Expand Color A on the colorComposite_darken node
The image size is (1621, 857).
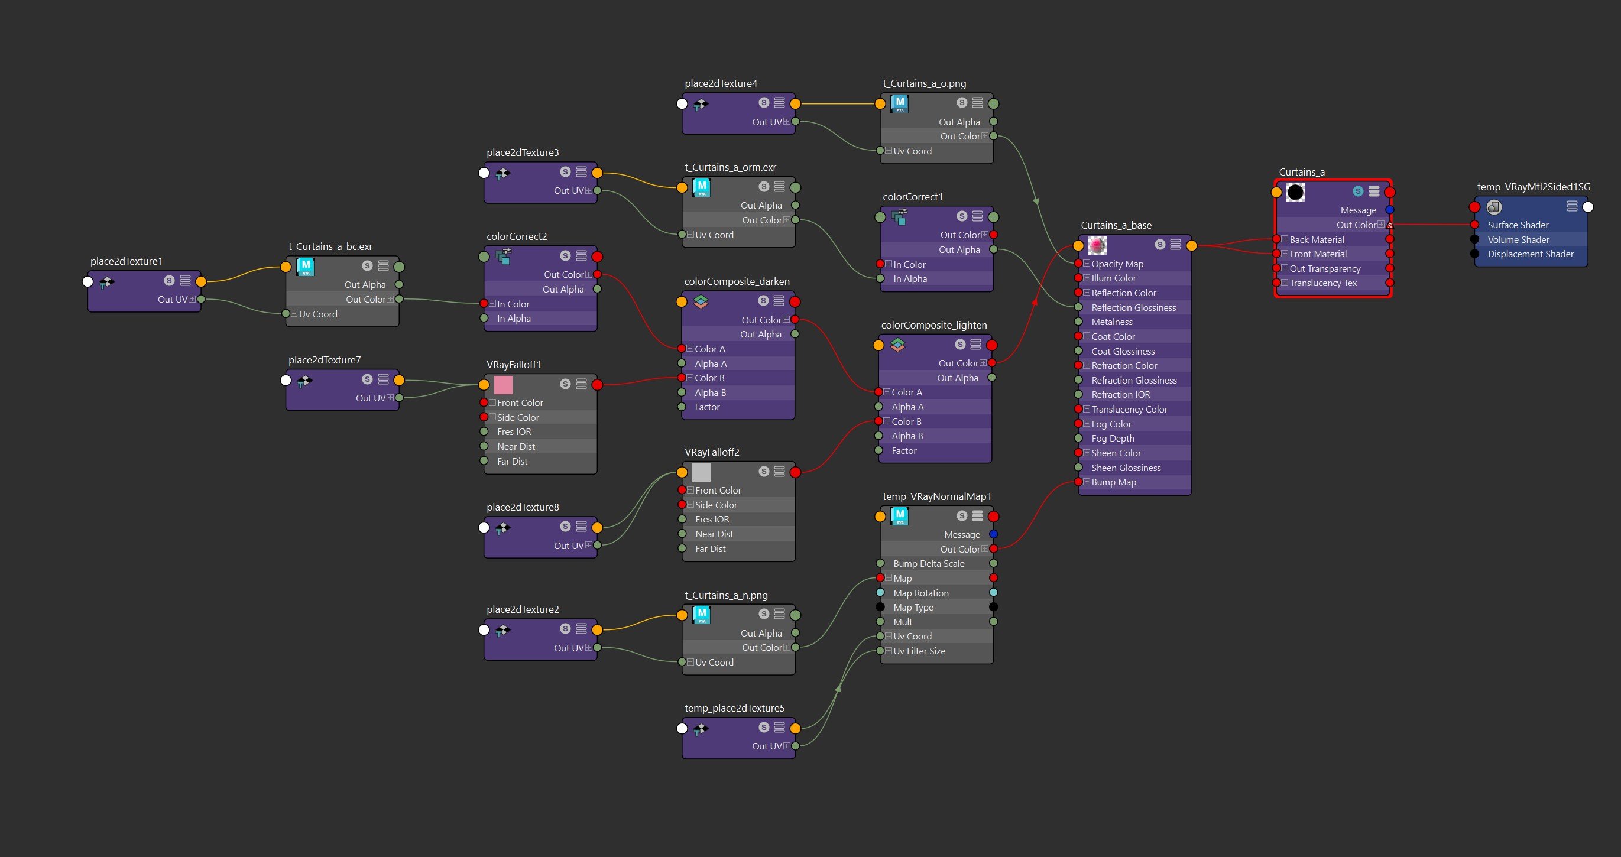pos(690,349)
